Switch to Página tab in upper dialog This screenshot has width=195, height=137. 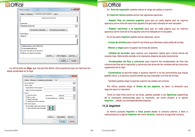tap(22, 14)
